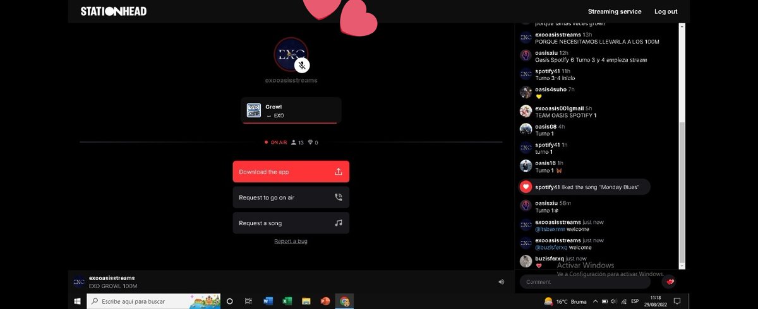
Task: Click the Growl song title
Action: tap(274, 107)
